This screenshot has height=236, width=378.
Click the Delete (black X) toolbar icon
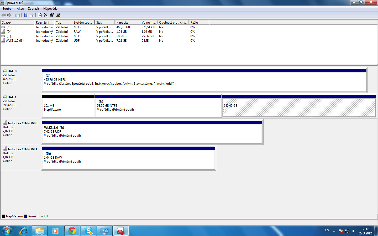point(46,15)
